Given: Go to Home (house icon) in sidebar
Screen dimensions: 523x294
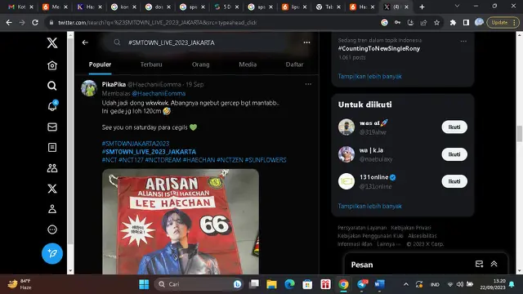Looking at the screenshot, I should (x=52, y=65).
